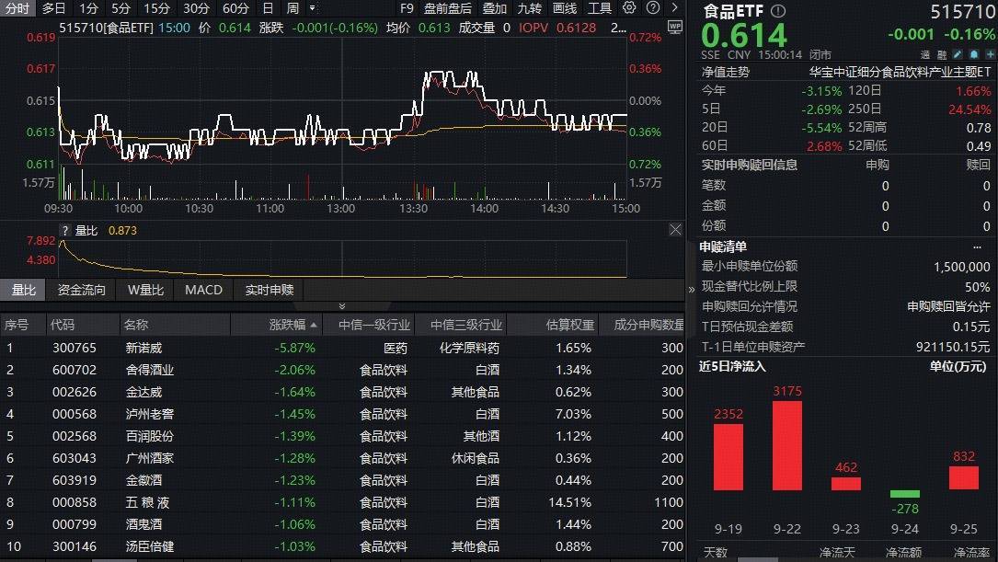Click the WP icon at chart top-right corner
Screen dimensions: 998x562
(x=674, y=27)
